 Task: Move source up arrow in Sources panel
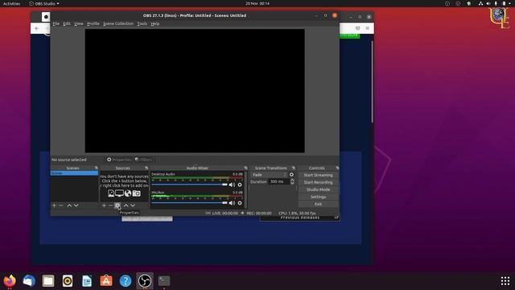tap(126, 205)
